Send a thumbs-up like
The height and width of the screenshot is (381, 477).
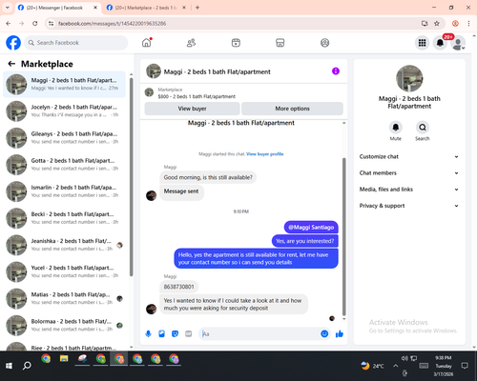340,333
